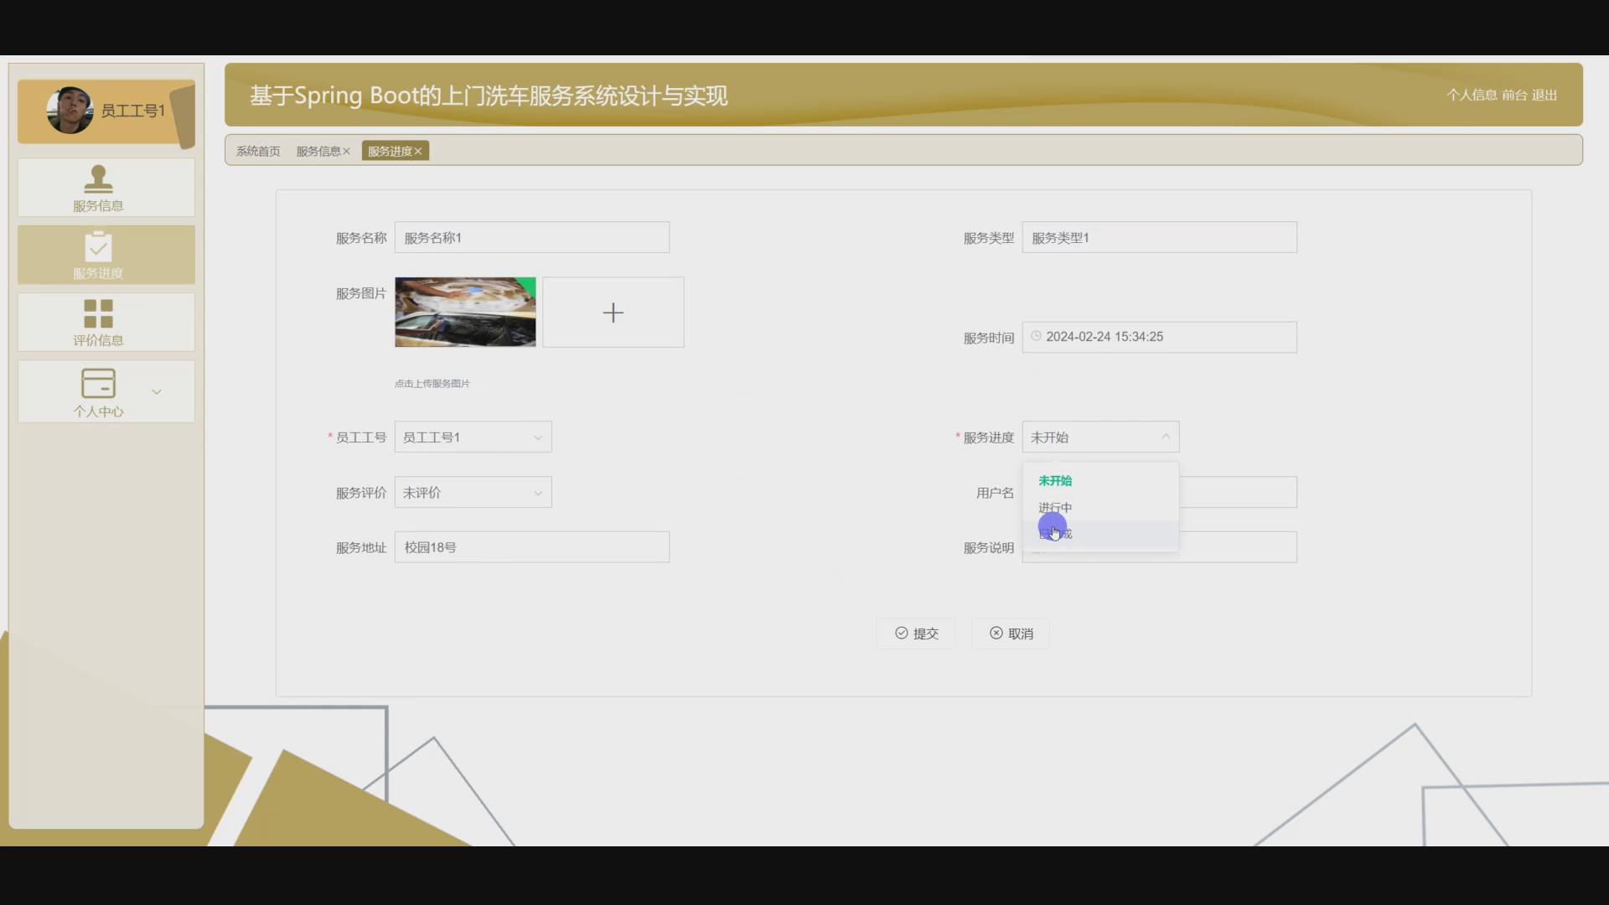The image size is (1609, 905).
Task: Click the employee avatar photo in the sidebar
Action: click(70, 109)
